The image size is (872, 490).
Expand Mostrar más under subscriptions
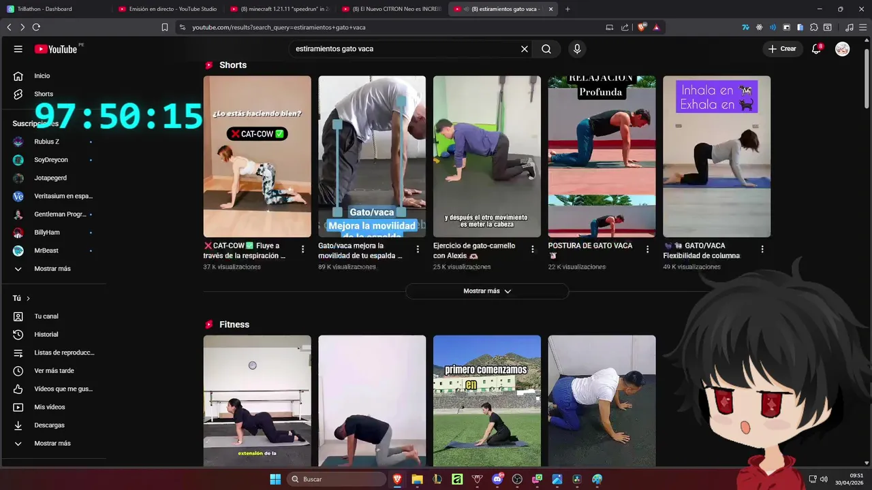pyautogui.click(x=53, y=269)
